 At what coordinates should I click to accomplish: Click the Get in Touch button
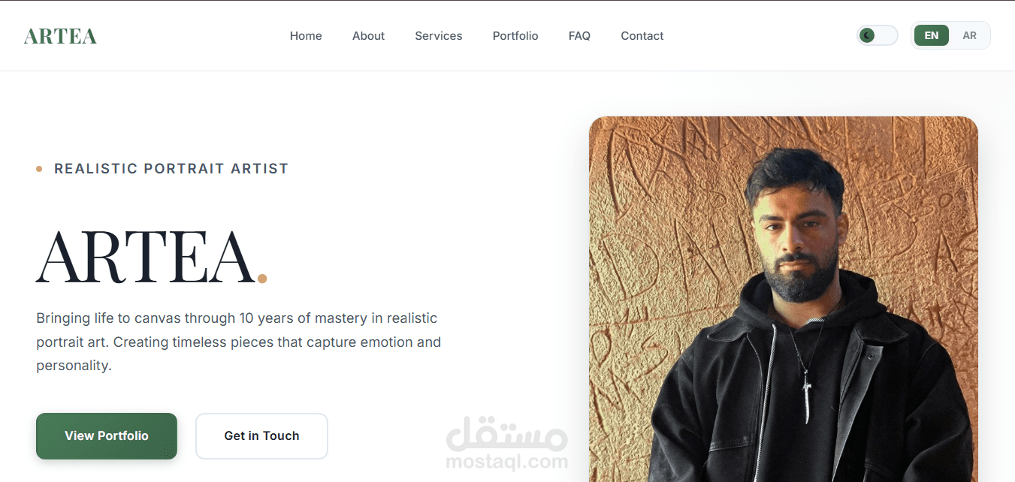pyautogui.click(x=261, y=435)
